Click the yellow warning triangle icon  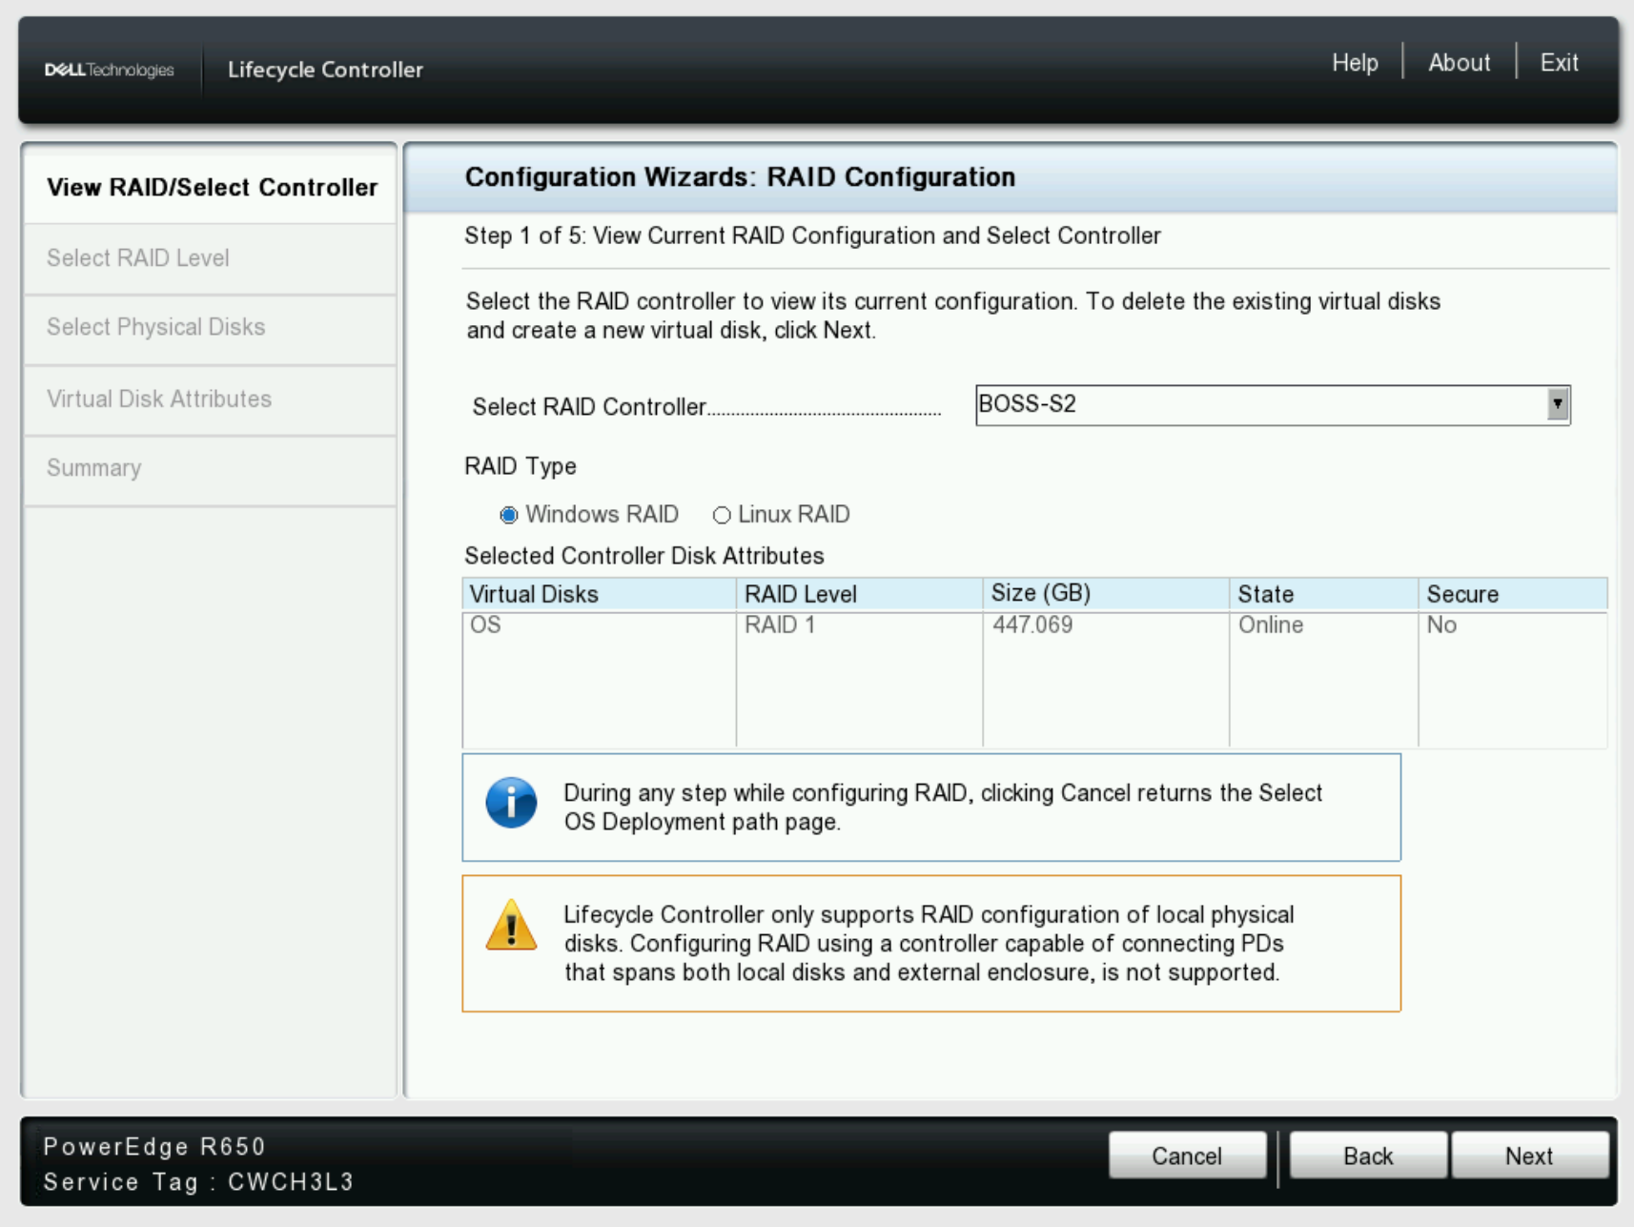[x=511, y=926]
